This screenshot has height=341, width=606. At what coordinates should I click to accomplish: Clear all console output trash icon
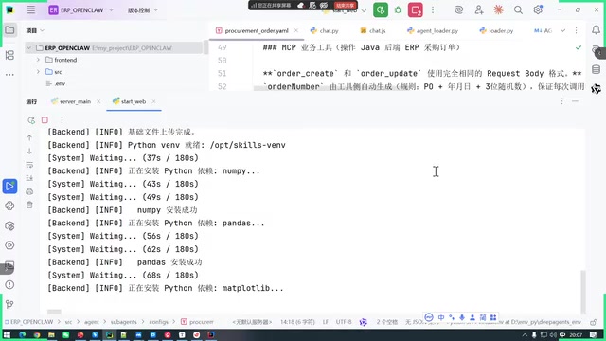click(x=29, y=205)
